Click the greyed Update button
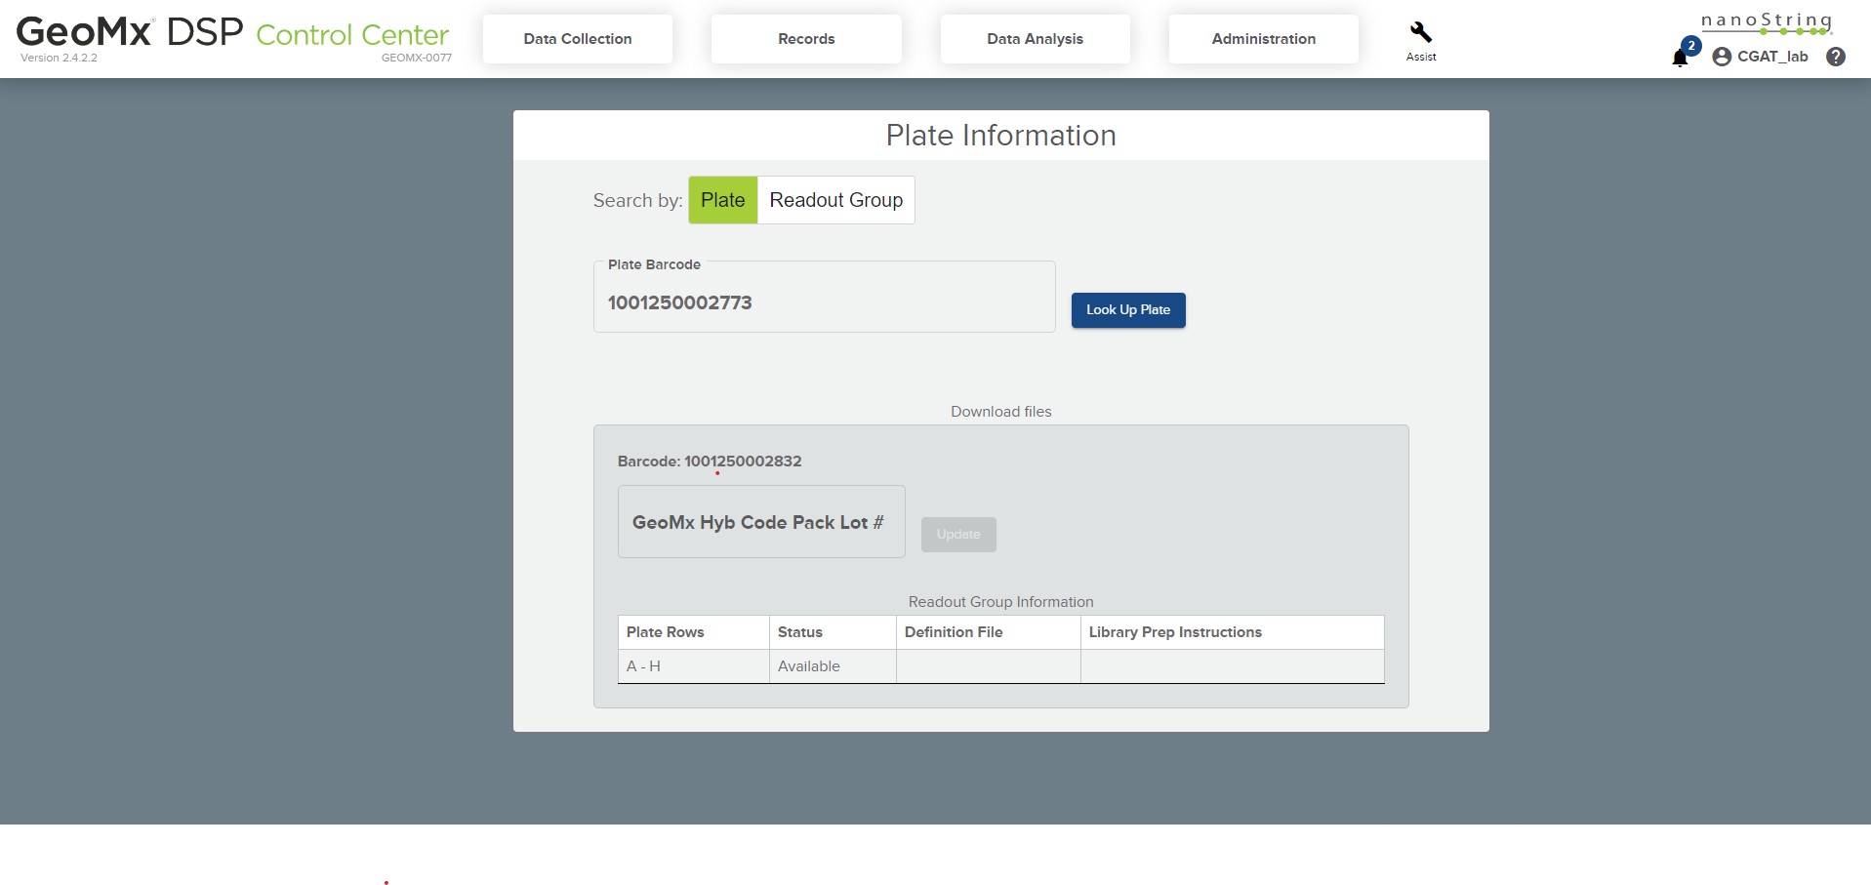This screenshot has width=1871, height=885. 958,535
